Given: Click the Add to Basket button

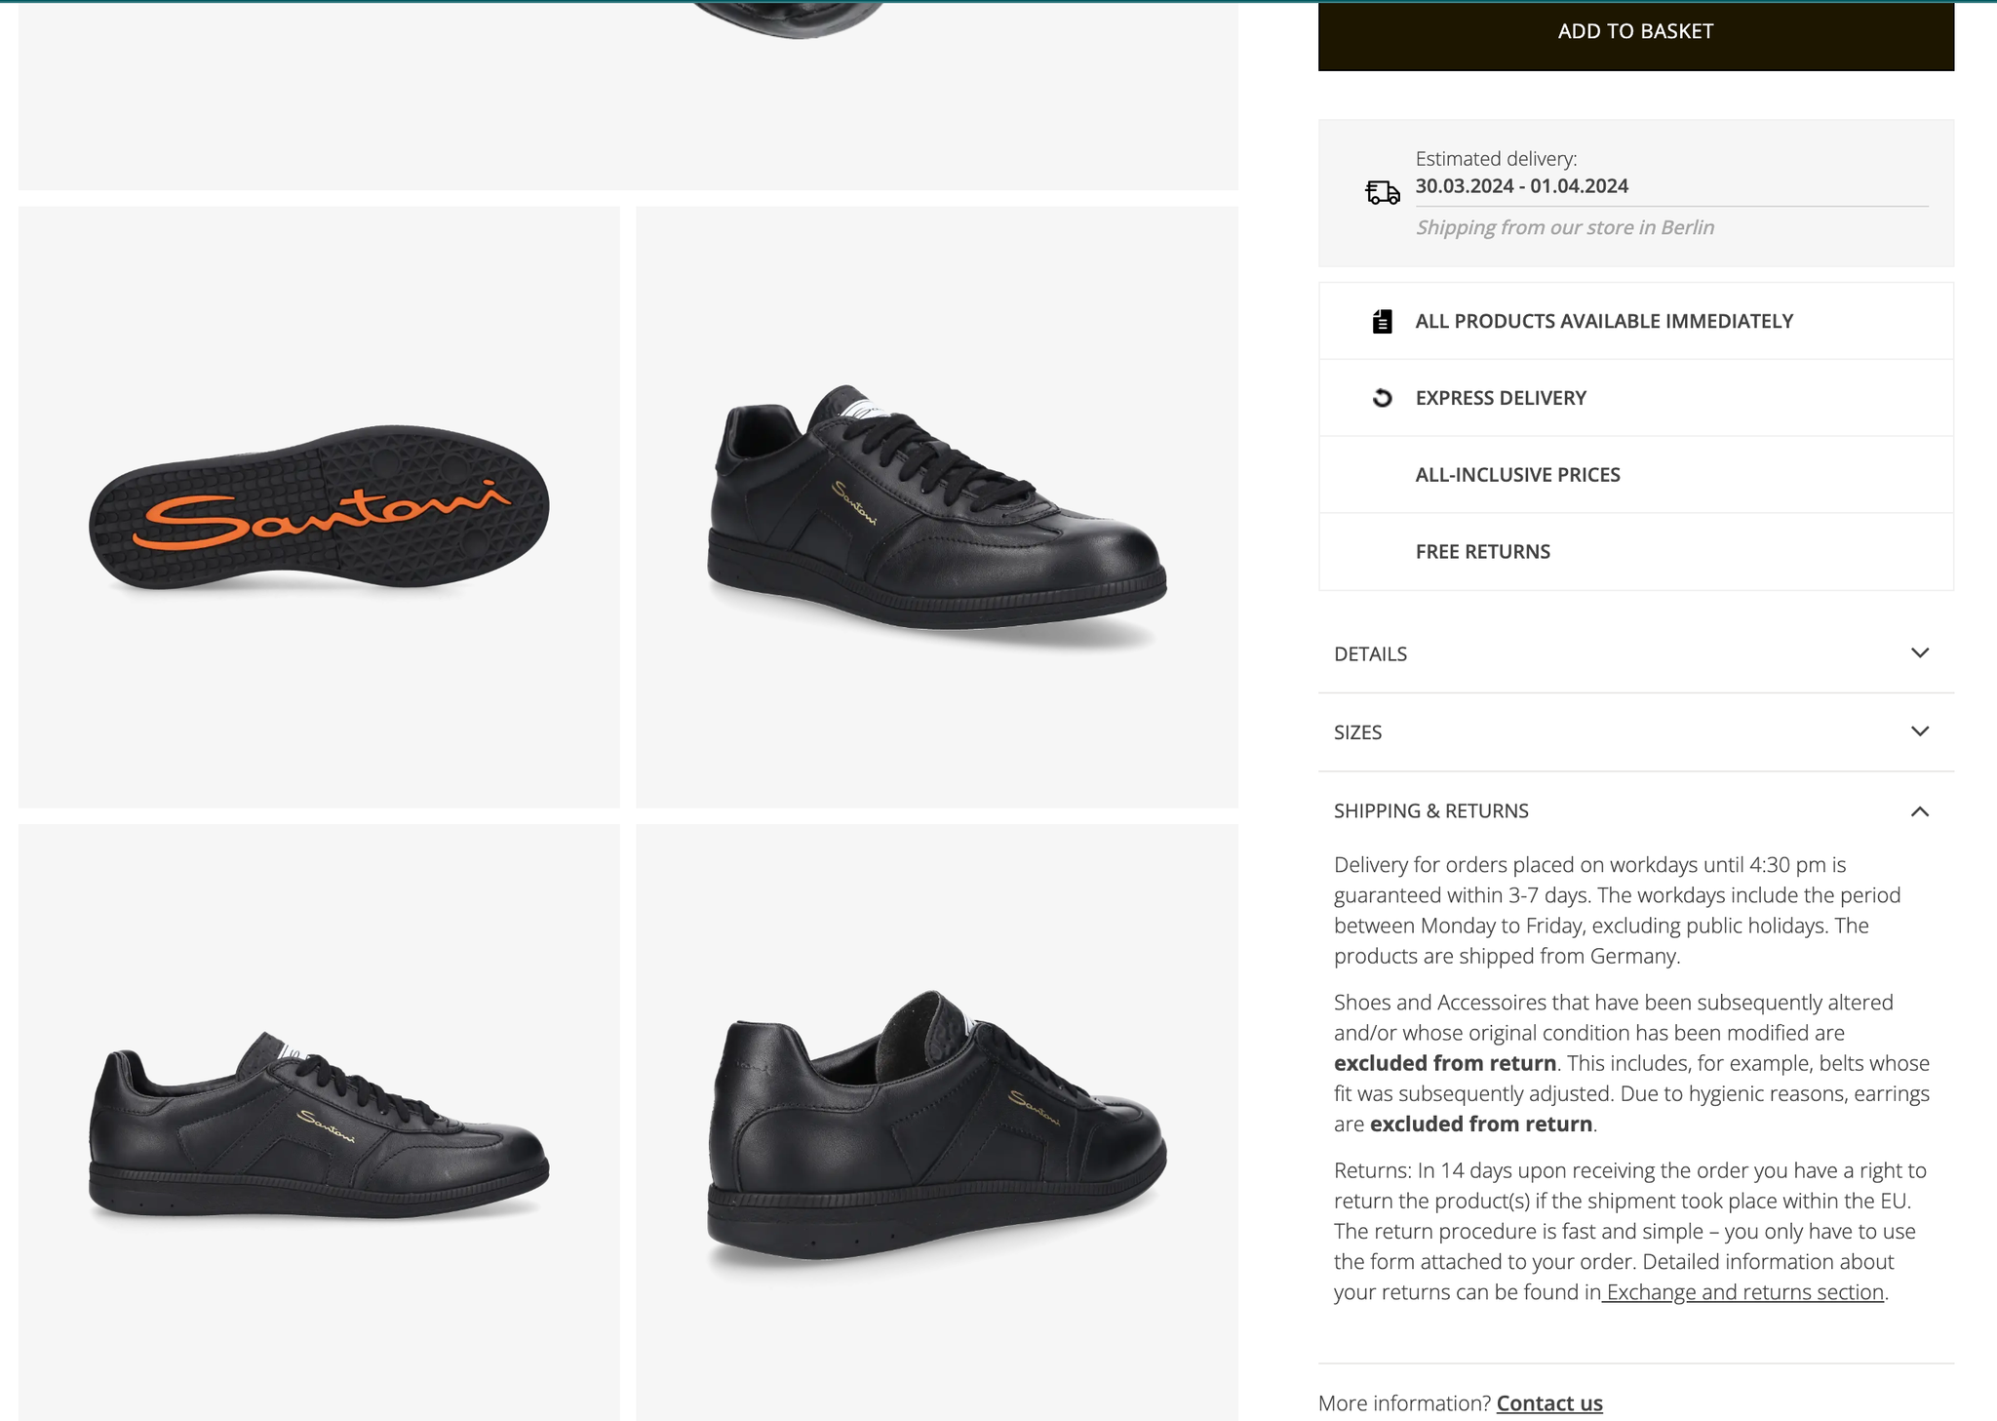Looking at the screenshot, I should pyautogui.click(x=1635, y=32).
